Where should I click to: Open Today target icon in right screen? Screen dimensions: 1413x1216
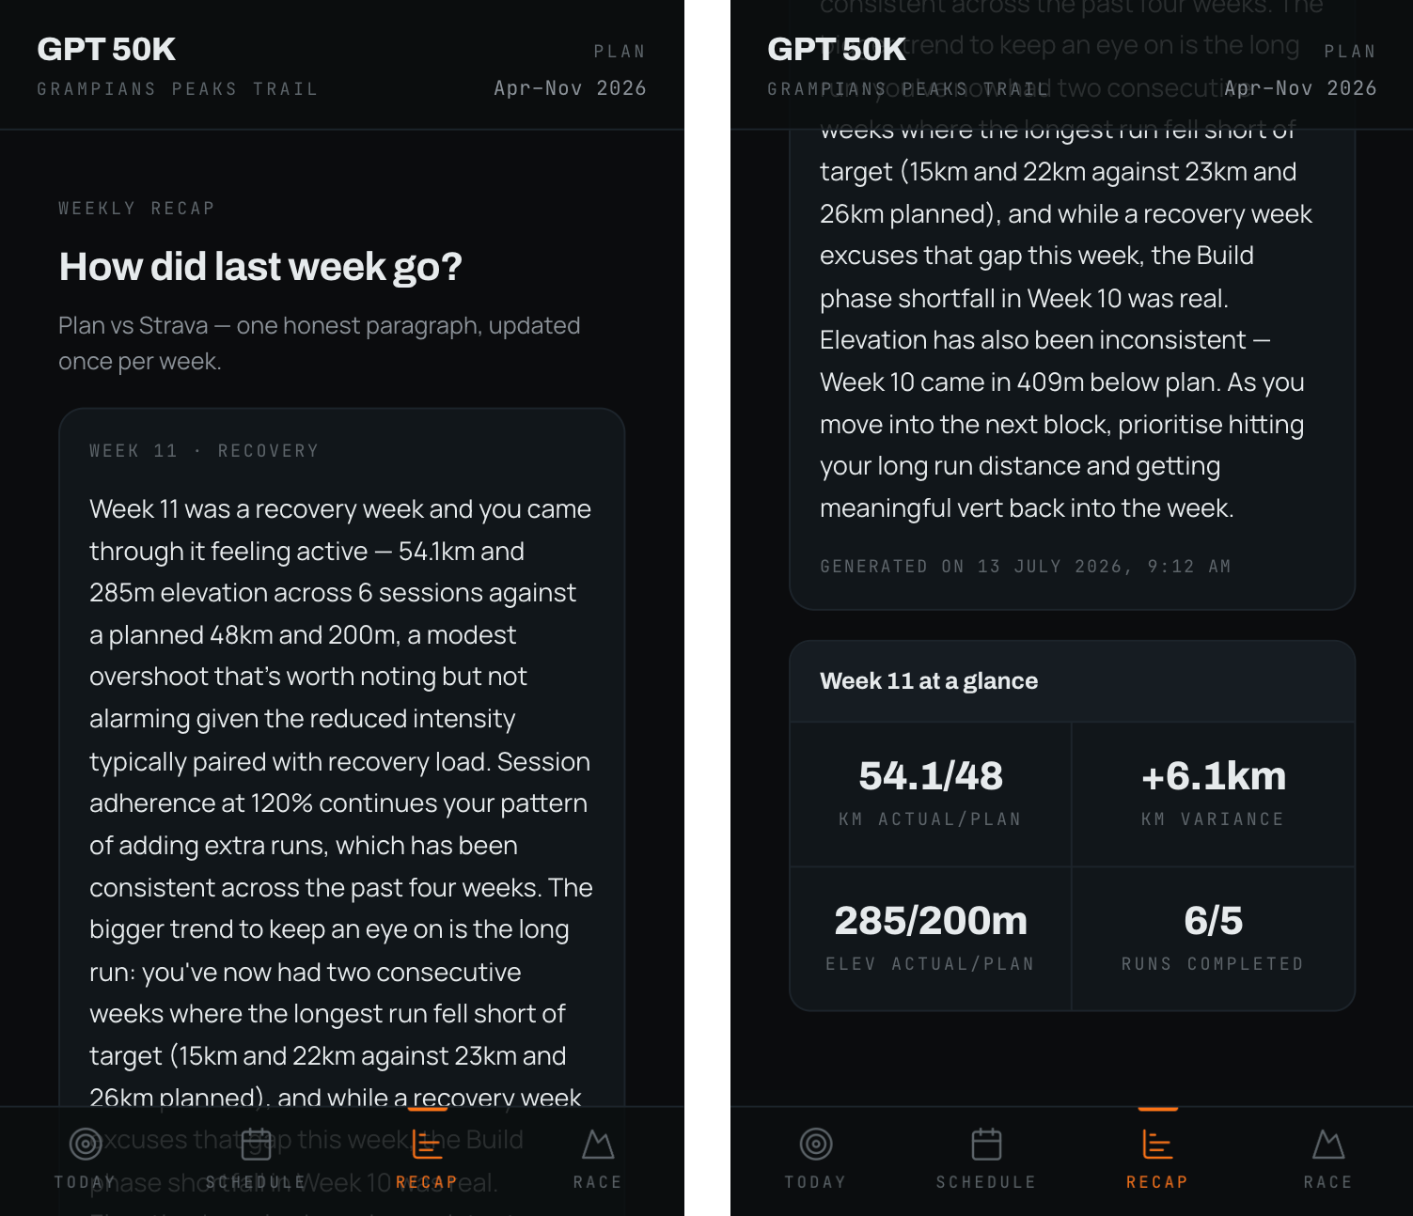point(816,1144)
